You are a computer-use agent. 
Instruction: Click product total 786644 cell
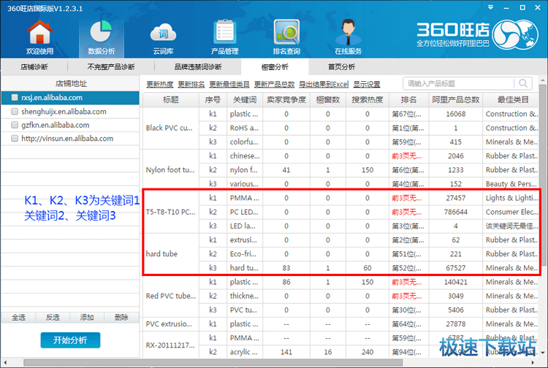click(456, 212)
